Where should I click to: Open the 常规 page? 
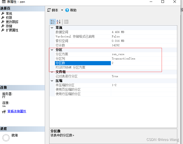[9, 14]
